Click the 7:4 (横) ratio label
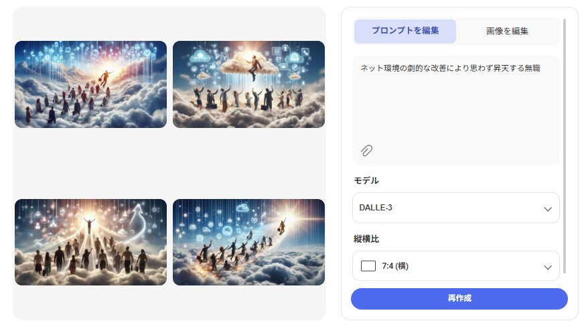 [395, 266]
